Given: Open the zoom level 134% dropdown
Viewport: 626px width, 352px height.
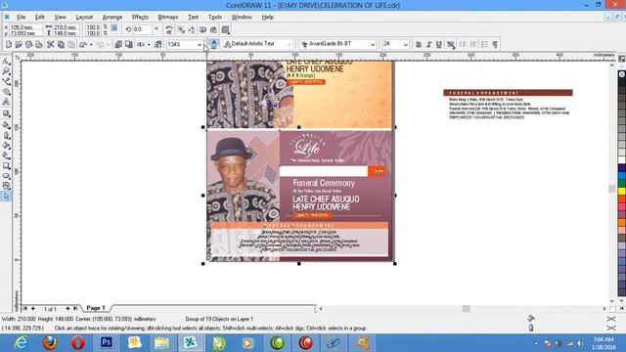Looking at the screenshot, I should [200, 44].
